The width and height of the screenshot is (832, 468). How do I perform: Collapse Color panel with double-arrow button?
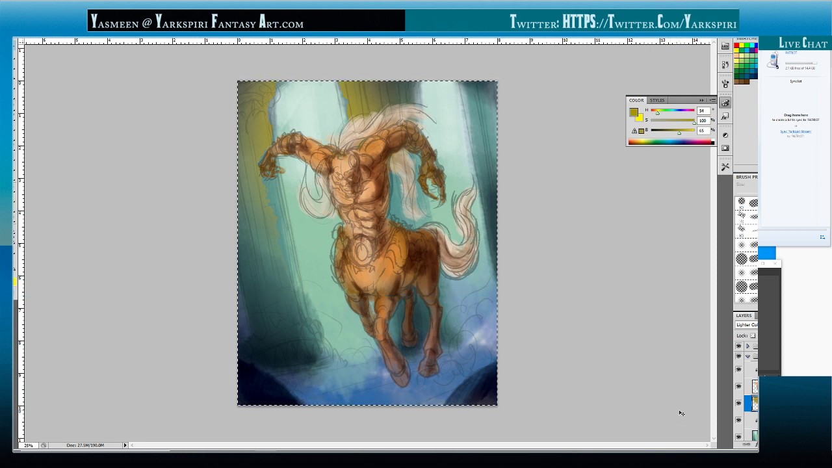pos(701,100)
